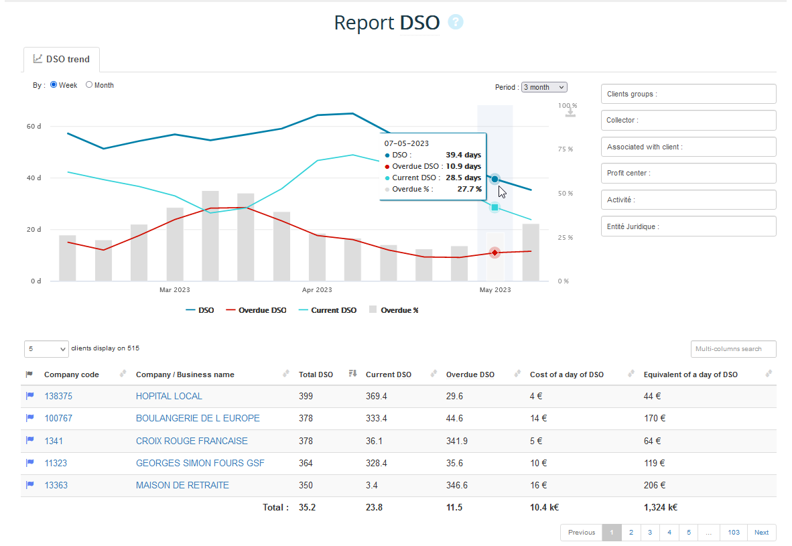Go to page 103 in pagination
This screenshot has width=792, height=546.
pyautogui.click(x=734, y=533)
